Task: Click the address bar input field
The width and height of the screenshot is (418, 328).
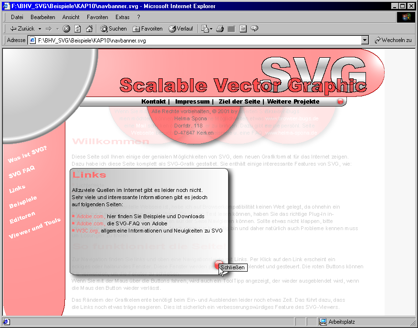Action: 199,41
